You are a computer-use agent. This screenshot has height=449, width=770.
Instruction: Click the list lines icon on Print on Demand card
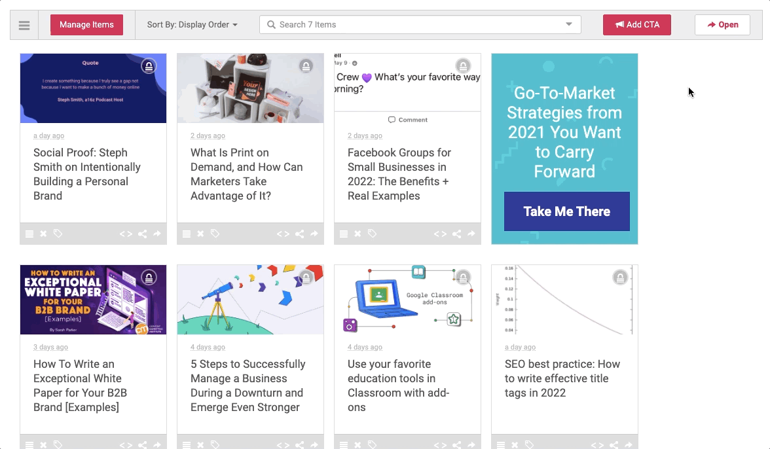click(x=187, y=234)
